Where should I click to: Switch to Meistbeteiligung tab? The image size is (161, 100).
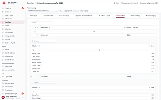click(151, 16)
